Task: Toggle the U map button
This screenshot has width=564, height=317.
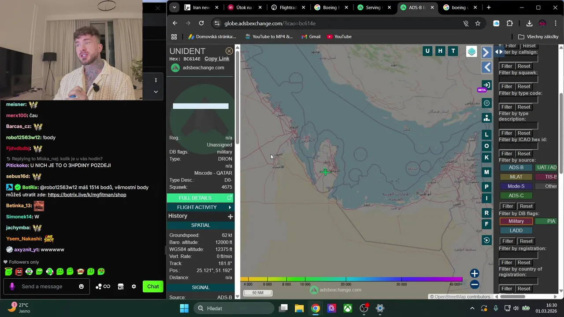Action: tap(427, 51)
